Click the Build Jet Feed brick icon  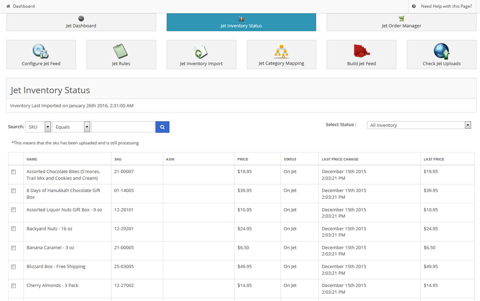click(x=361, y=51)
